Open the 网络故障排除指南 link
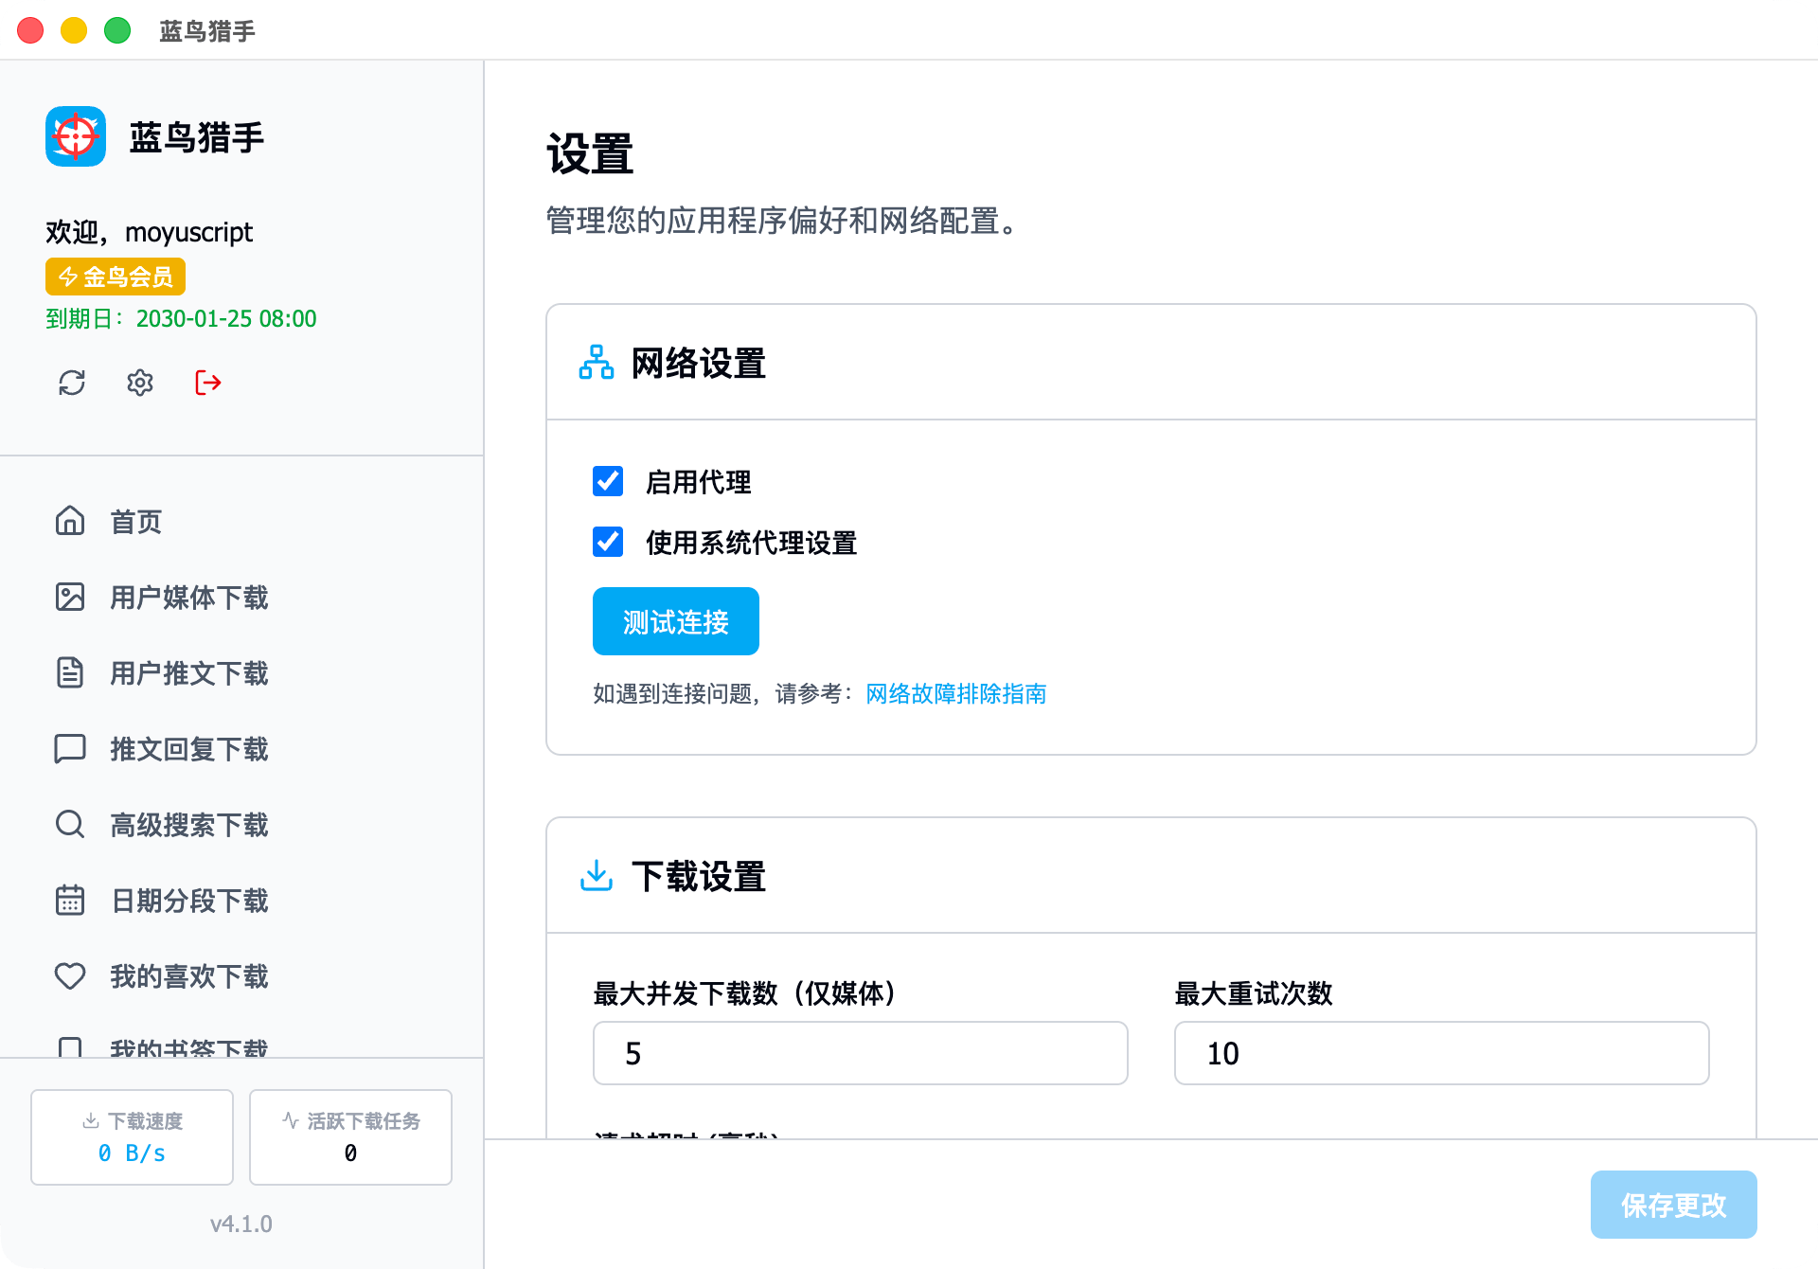The height and width of the screenshot is (1269, 1818). [955, 694]
